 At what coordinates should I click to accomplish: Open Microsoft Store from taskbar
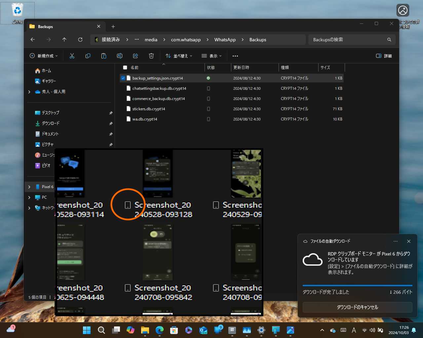tap(174, 330)
